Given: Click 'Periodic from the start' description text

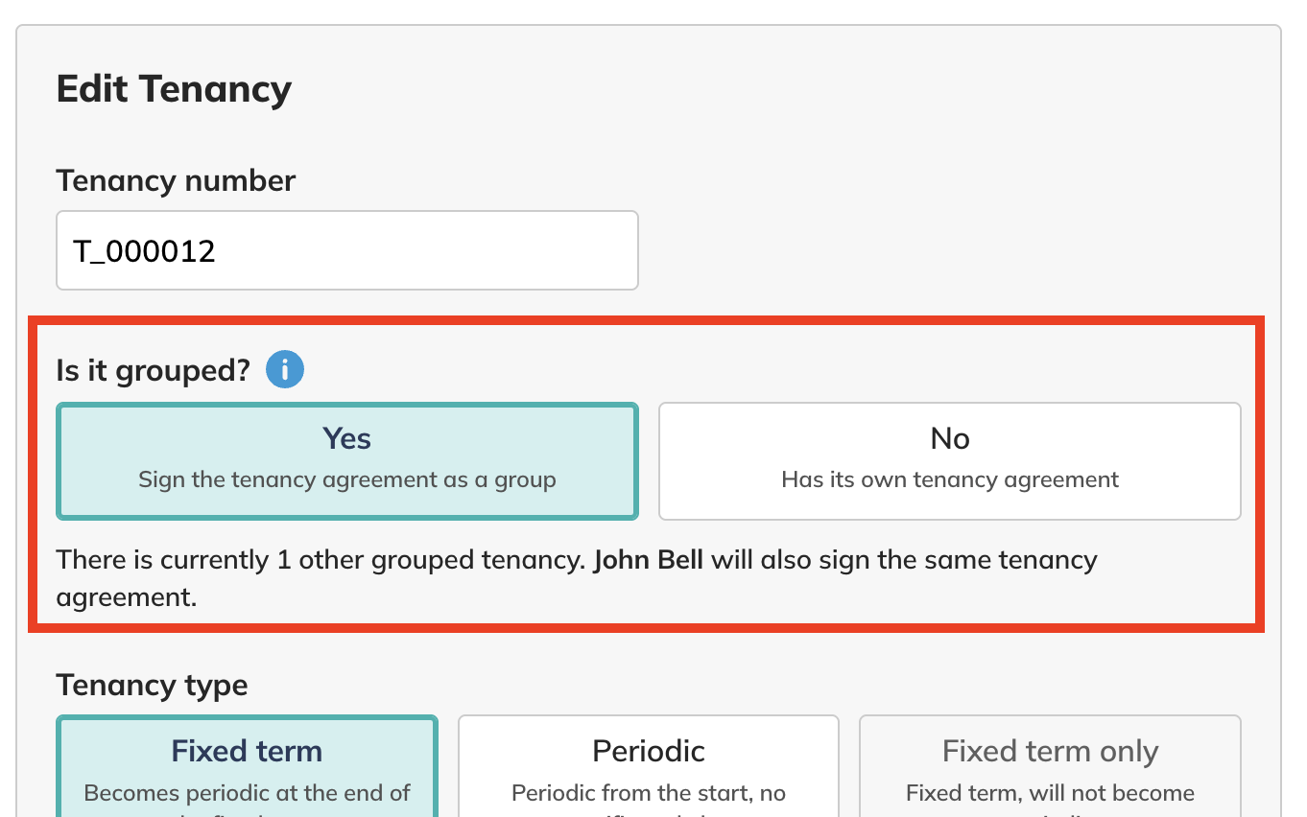Looking at the screenshot, I should click(649, 794).
